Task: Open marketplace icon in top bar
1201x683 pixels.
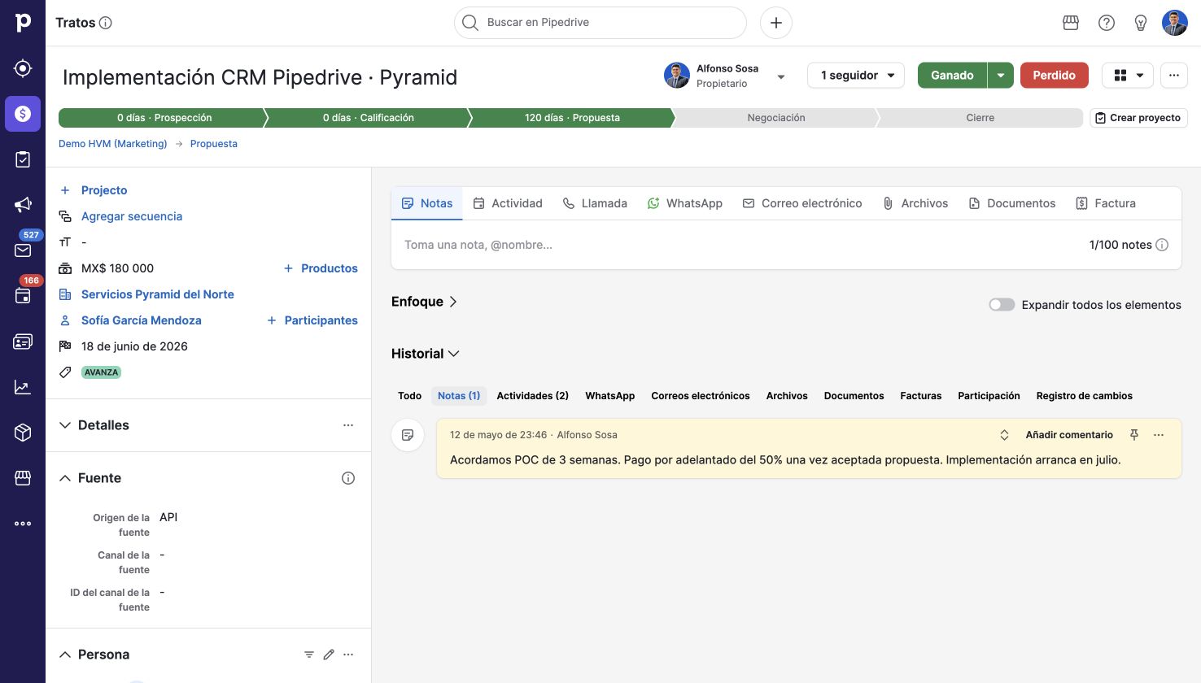Action: click(x=1071, y=23)
